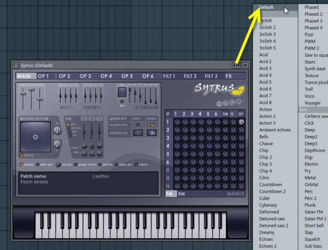328x250 pixels.
Task: Click the middle EQ band type icon
Action: [92, 119]
